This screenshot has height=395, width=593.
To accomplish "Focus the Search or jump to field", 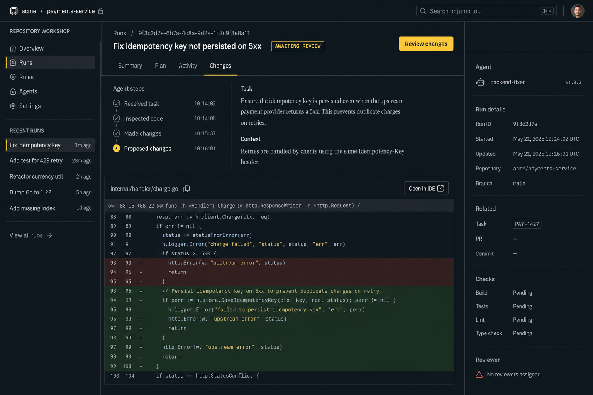I will pos(487,11).
